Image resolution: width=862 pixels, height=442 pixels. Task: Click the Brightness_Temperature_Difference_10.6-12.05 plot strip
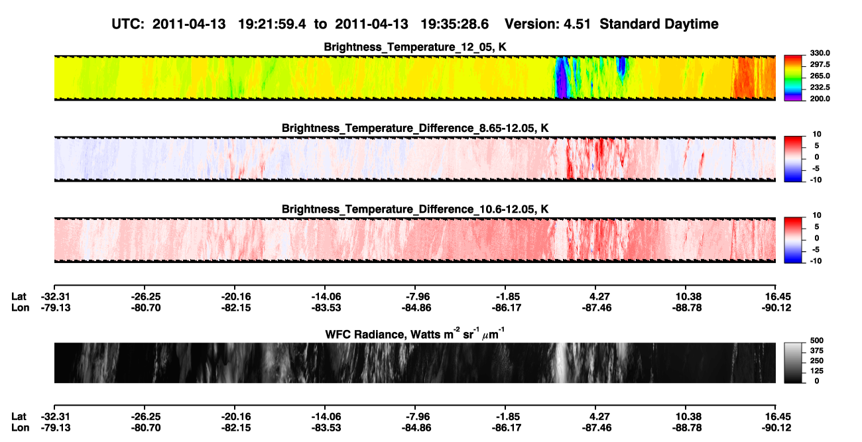pos(414,240)
